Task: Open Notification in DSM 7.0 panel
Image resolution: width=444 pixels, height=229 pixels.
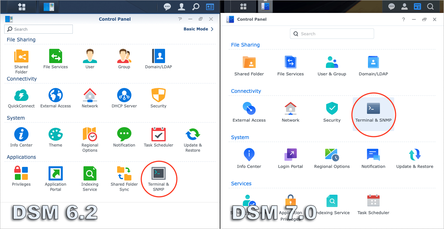Action: point(373,158)
